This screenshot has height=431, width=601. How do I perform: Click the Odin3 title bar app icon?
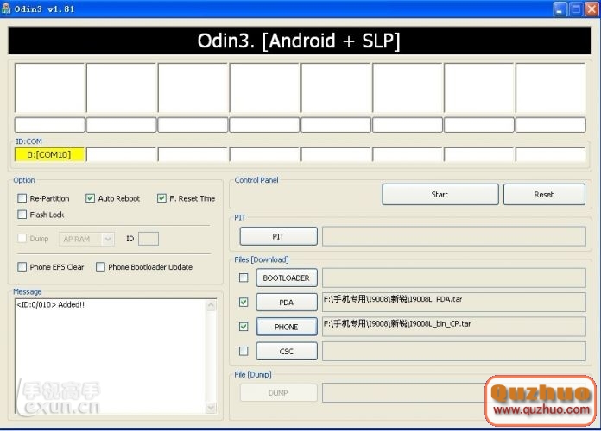pyautogui.click(x=8, y=9)
